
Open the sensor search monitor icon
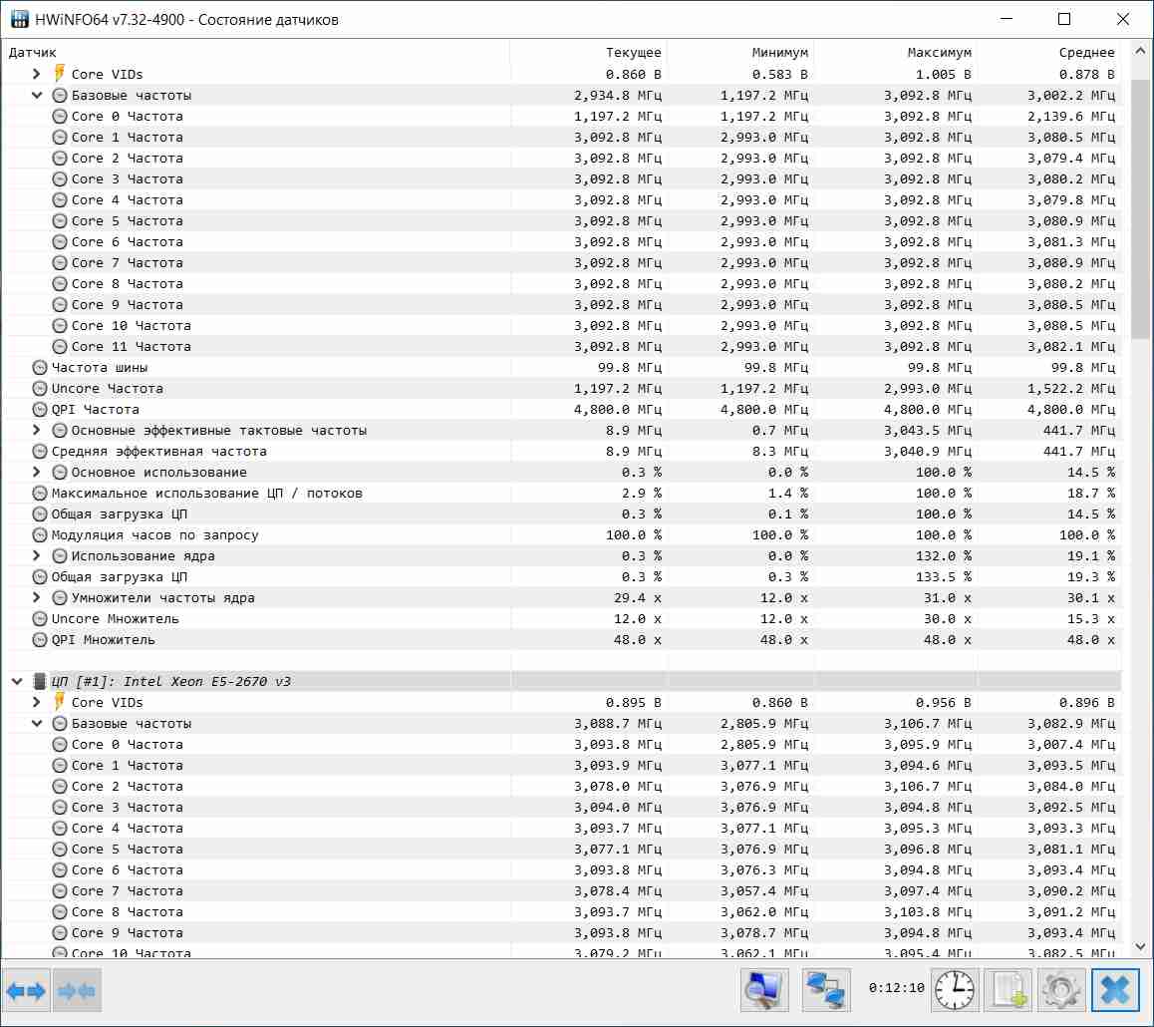tap(764, 990)
